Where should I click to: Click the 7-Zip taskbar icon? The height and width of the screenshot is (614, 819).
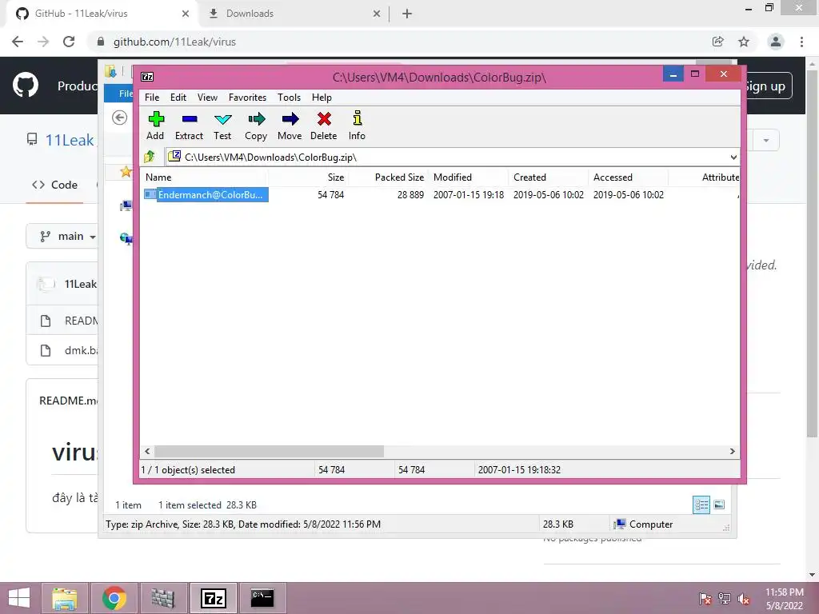click(x=214, y=598)
